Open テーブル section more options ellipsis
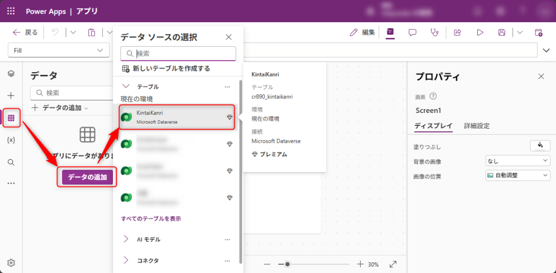Image resolution: width=556 pixels, height=273 pixels. coord(228,87)
